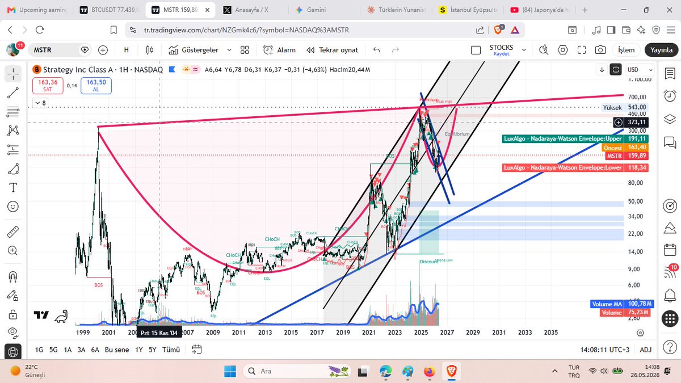The image size is (681, 383).
Task: Select the 5Y date range
Action: tap(153, 350)
